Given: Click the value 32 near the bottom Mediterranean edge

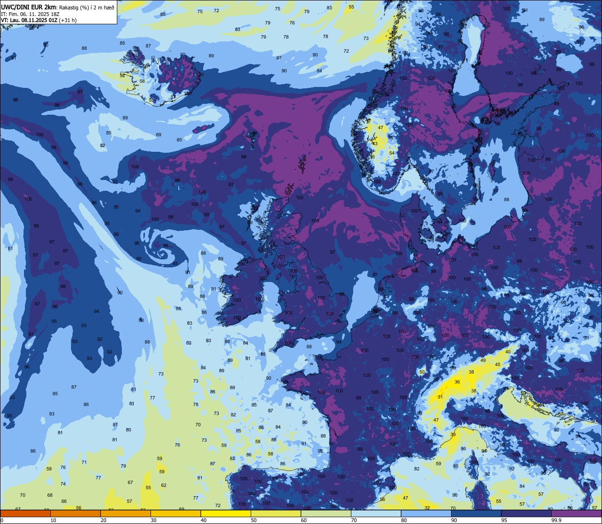Looking at the screenshot, I should (427, 508).
